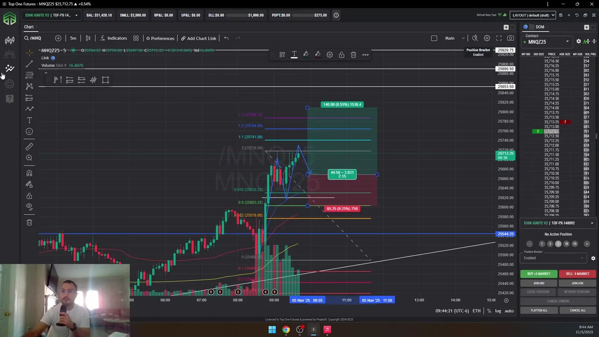Lock the selected drawing

(x=341, y=55)
